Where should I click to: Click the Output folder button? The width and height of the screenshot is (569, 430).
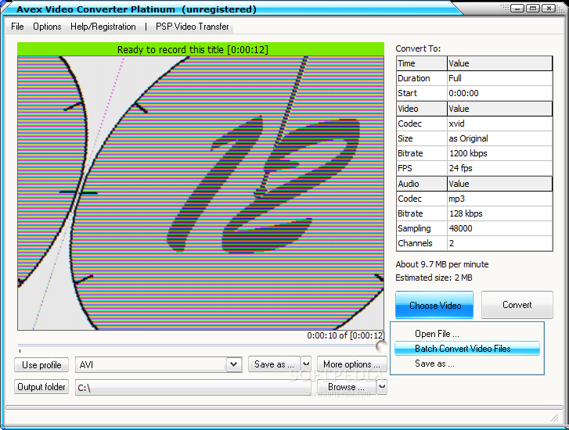[x=41, y=387]
